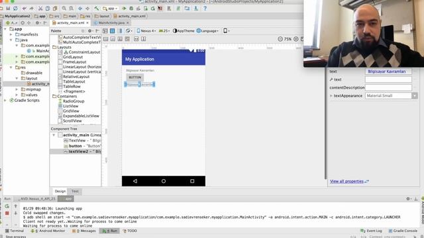The image size is (424, 238).
Task: Click the Redo arrow icon
Action: [x=32, y=9]
